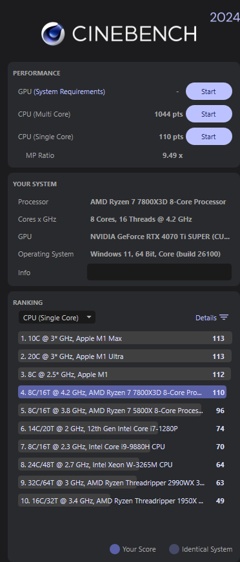
Task: Click the Your Score legend circle
Action: (114, 549)
